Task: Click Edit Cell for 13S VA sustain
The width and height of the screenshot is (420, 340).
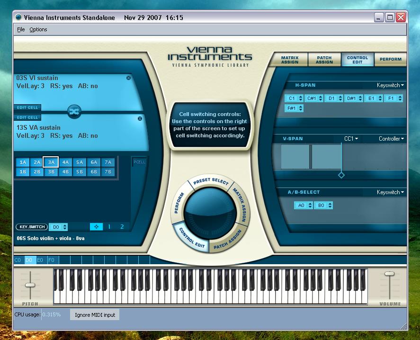Action: 27,117
